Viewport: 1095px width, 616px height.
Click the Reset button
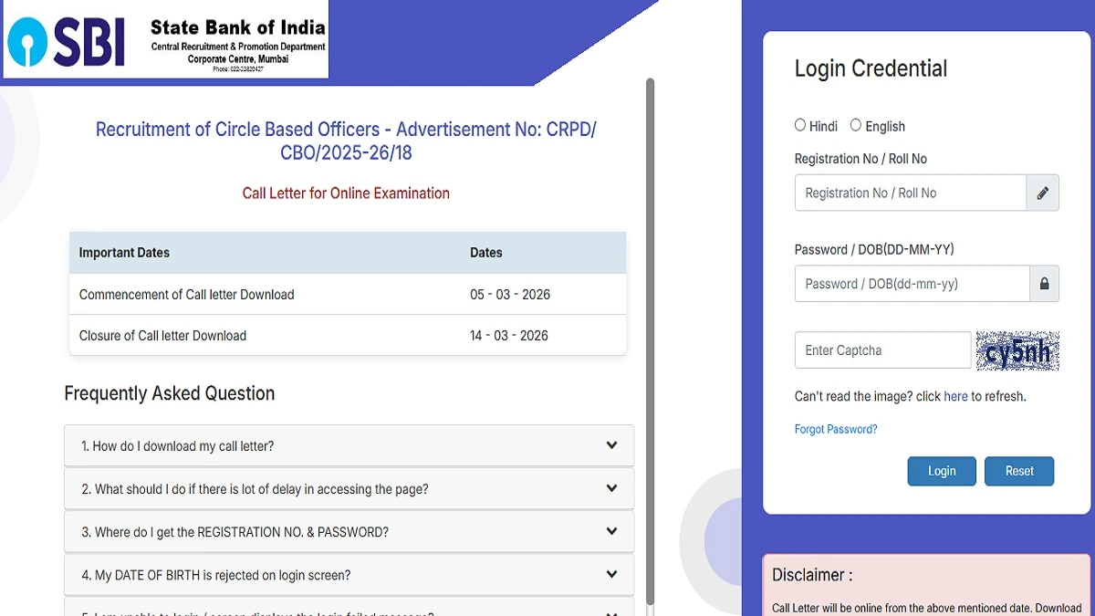(x=1019, y=471)
